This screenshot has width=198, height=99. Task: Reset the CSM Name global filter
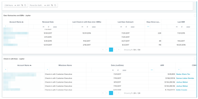[25, 5]
